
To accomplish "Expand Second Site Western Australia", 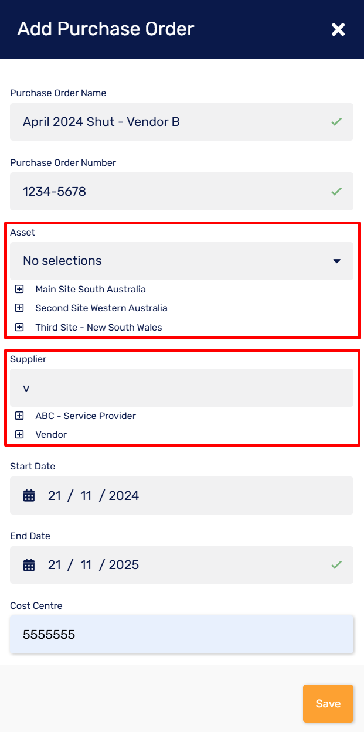I will 19,308.
